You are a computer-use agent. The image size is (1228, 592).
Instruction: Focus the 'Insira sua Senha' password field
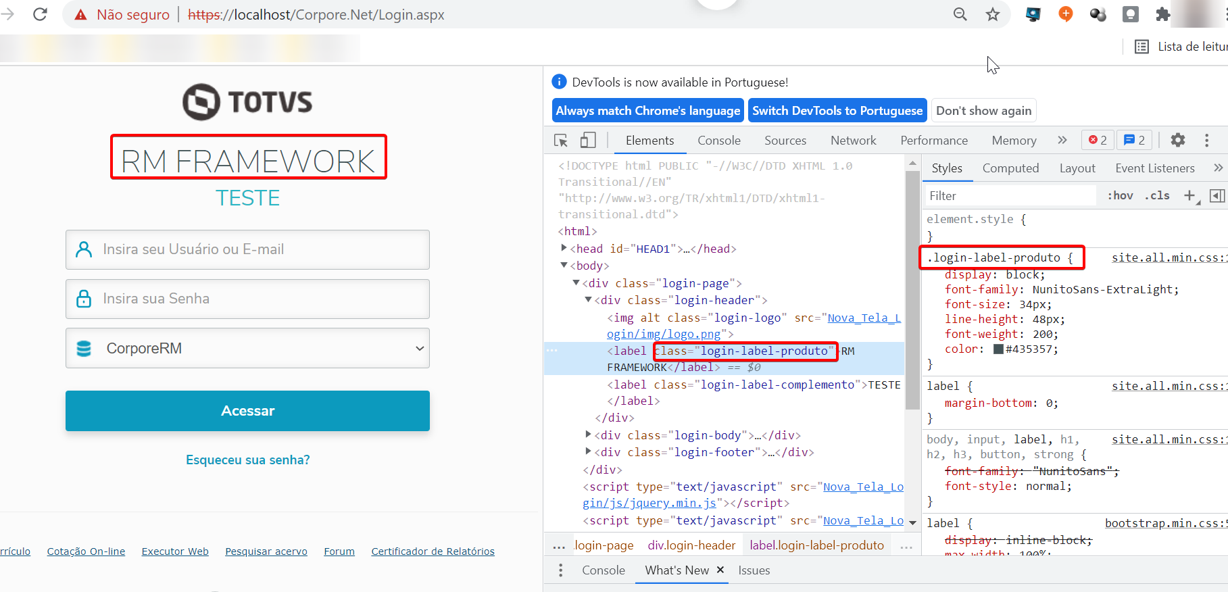pyautogui.click(x=247, y=299)
